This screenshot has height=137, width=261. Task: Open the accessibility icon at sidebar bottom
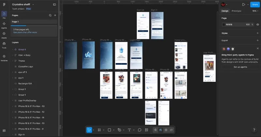point(4,131)
